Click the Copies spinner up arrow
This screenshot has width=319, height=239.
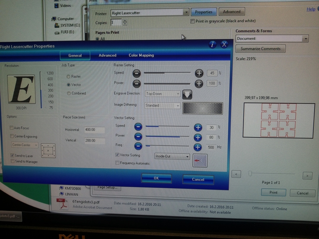click(125, 21)
